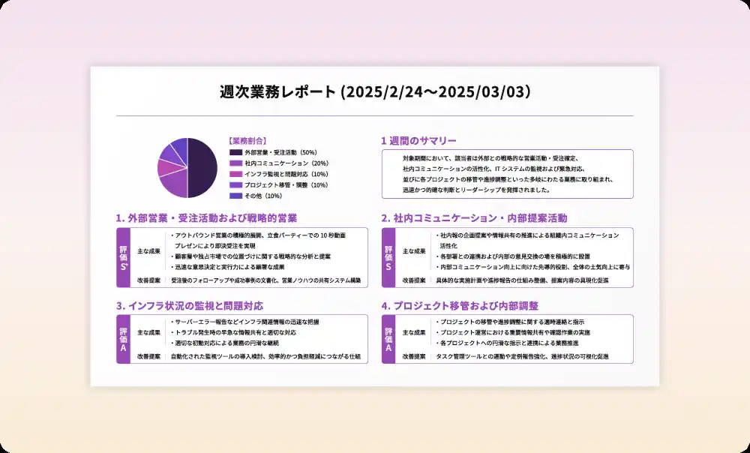Click the largest dark 50% pie slice

pyautogui.click(x=201, y=168)
